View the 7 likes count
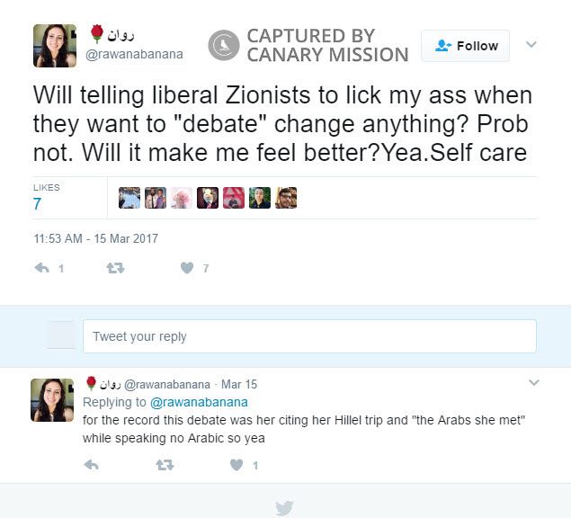 37,203
